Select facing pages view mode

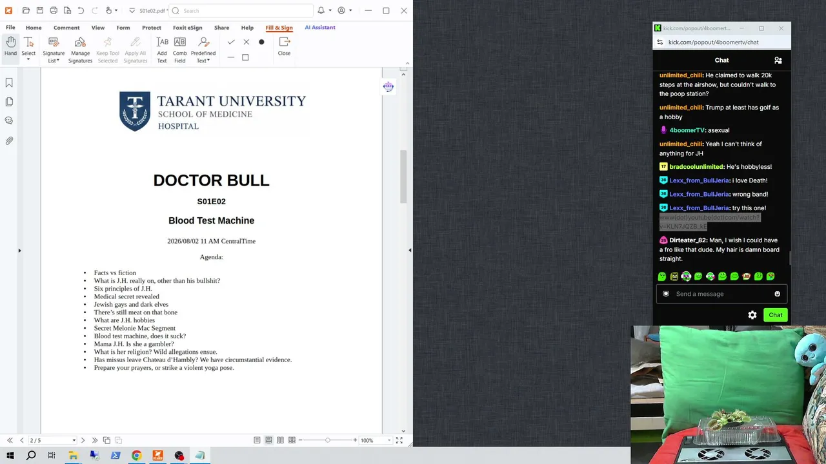tap(280, 440)
